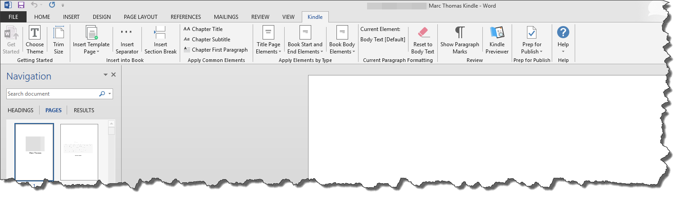Open Title Page Elements dropdown
This screenshot has width=681, height=198.
pyautogui.click(x=268, y=40)
